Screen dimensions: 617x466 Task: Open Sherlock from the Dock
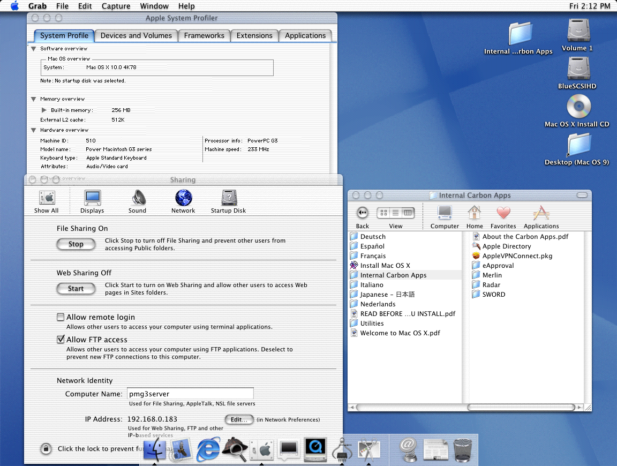[235, 449]
